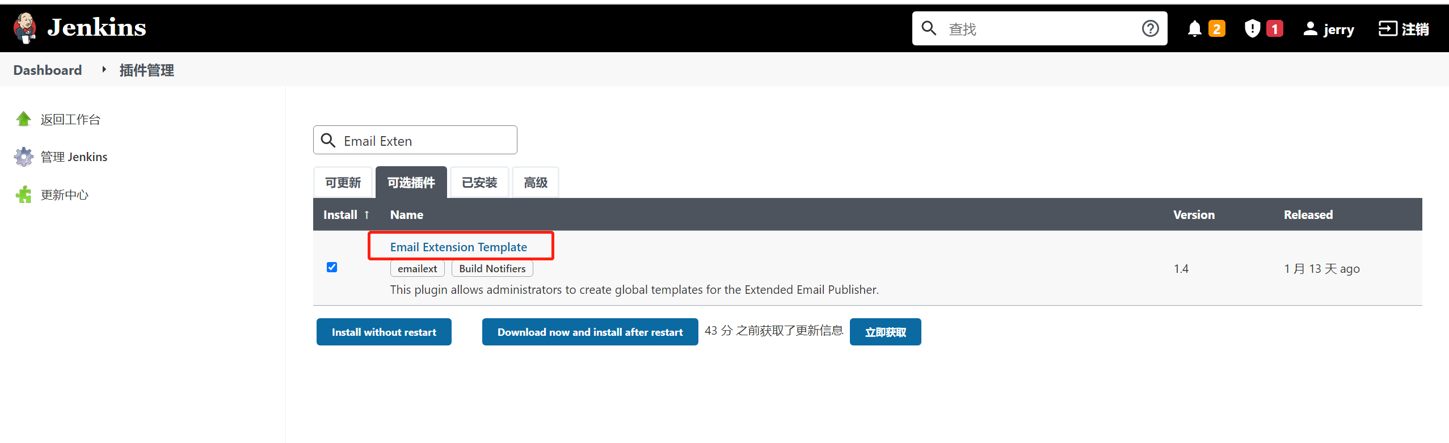1449x443 pixels.
Task: Sort by the Install column header
Action: [340, 214]
